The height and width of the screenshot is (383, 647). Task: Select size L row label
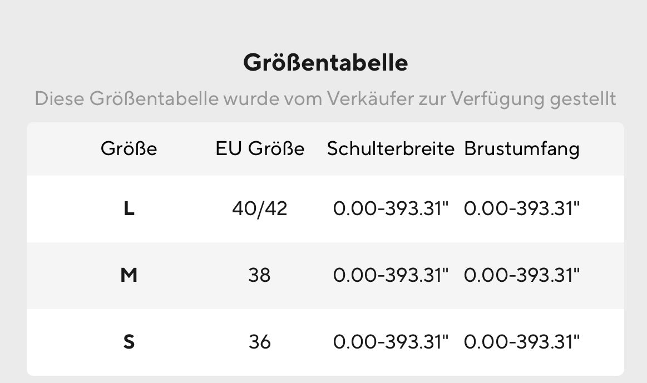click(x=129, y=208)
